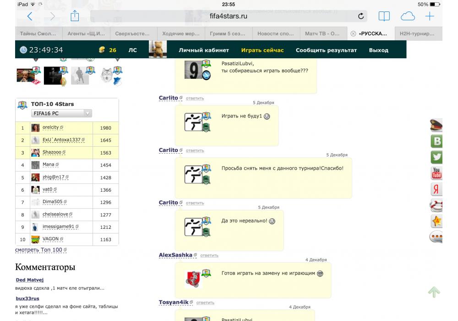The height and width of the screenshot is (321, 458).
Task: Click the fifa4stars.ru address bar
Action: (x=229, y=16)
